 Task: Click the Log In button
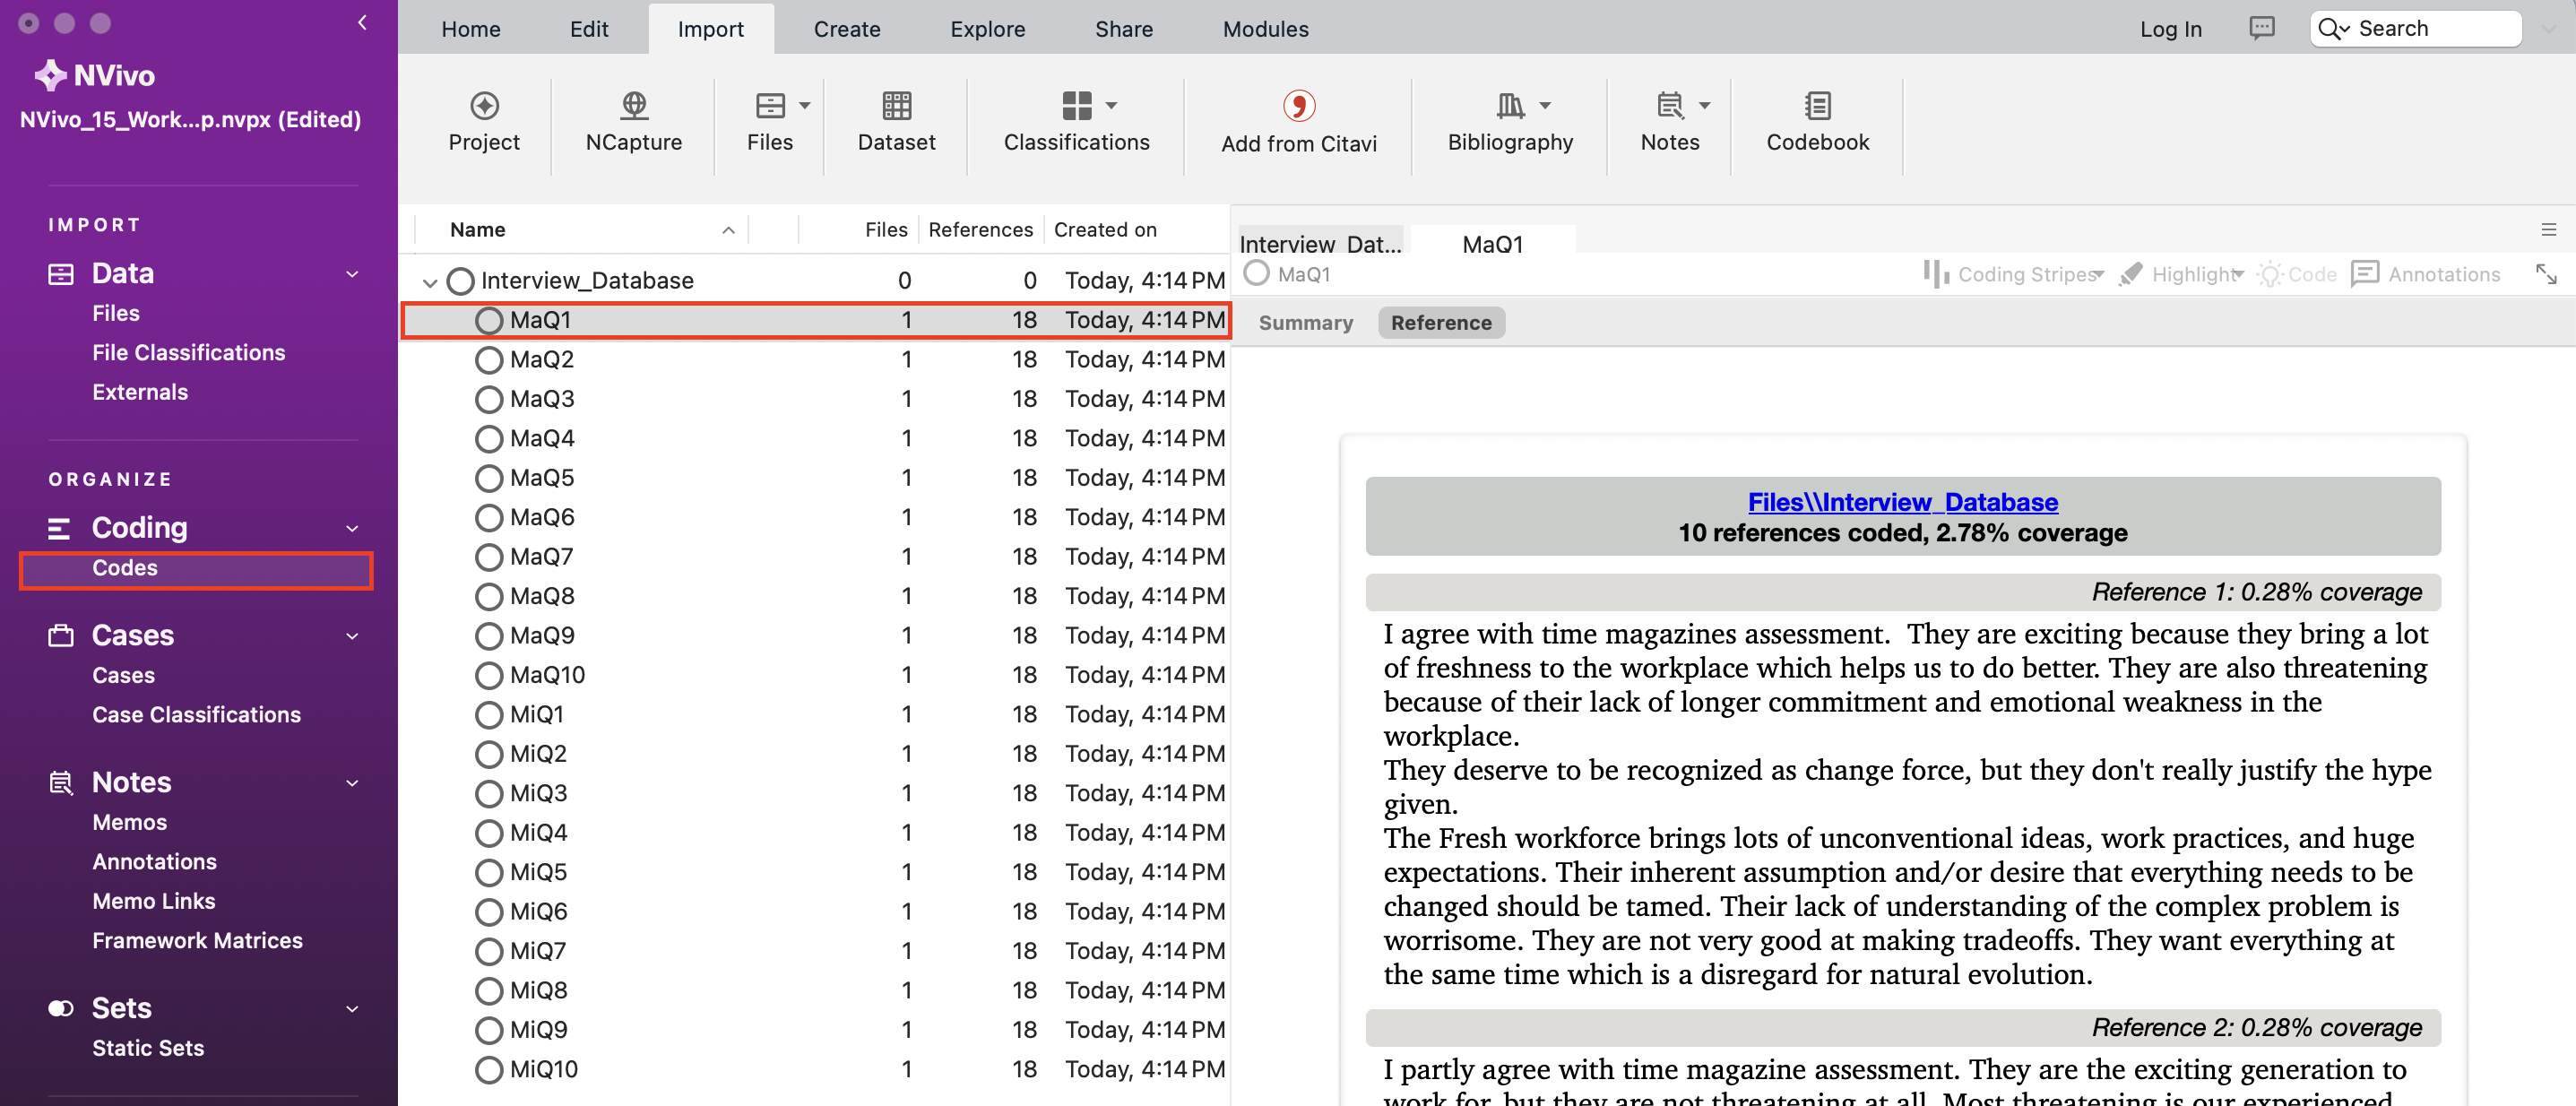(x=2170, y=28)
